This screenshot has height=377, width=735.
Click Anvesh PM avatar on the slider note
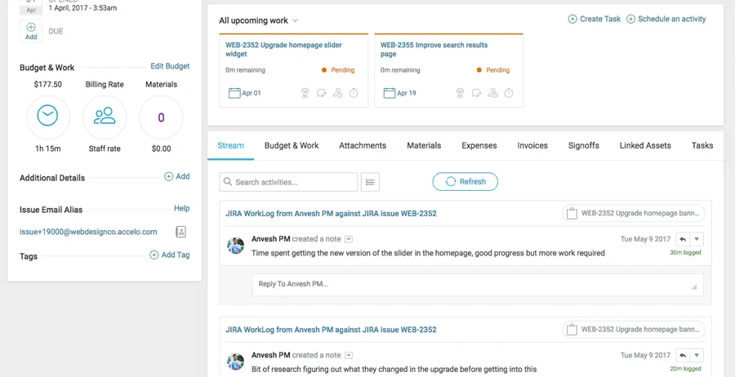tap(236, 246)
